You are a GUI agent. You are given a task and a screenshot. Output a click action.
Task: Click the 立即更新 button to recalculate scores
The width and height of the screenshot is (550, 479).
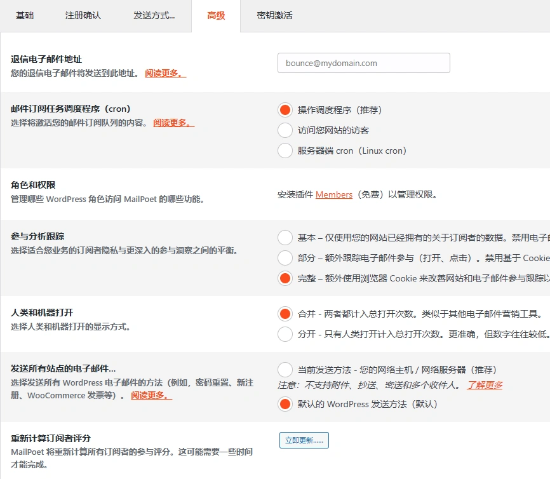click(x=304, y=440)
